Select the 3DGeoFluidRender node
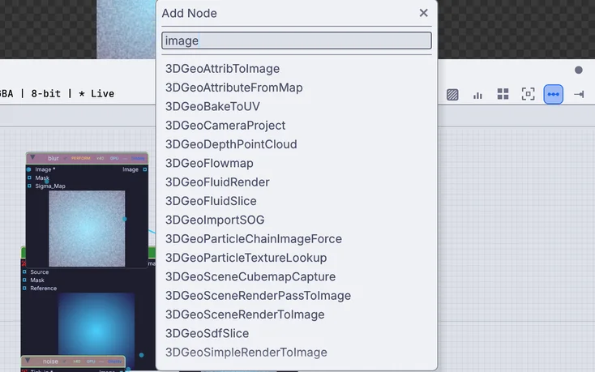This screenshot has width=595, height=372. [x=217, y=182]
